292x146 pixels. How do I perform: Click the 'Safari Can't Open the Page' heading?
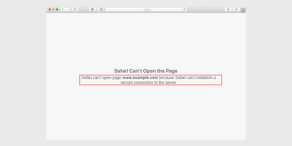coord(146,71)
